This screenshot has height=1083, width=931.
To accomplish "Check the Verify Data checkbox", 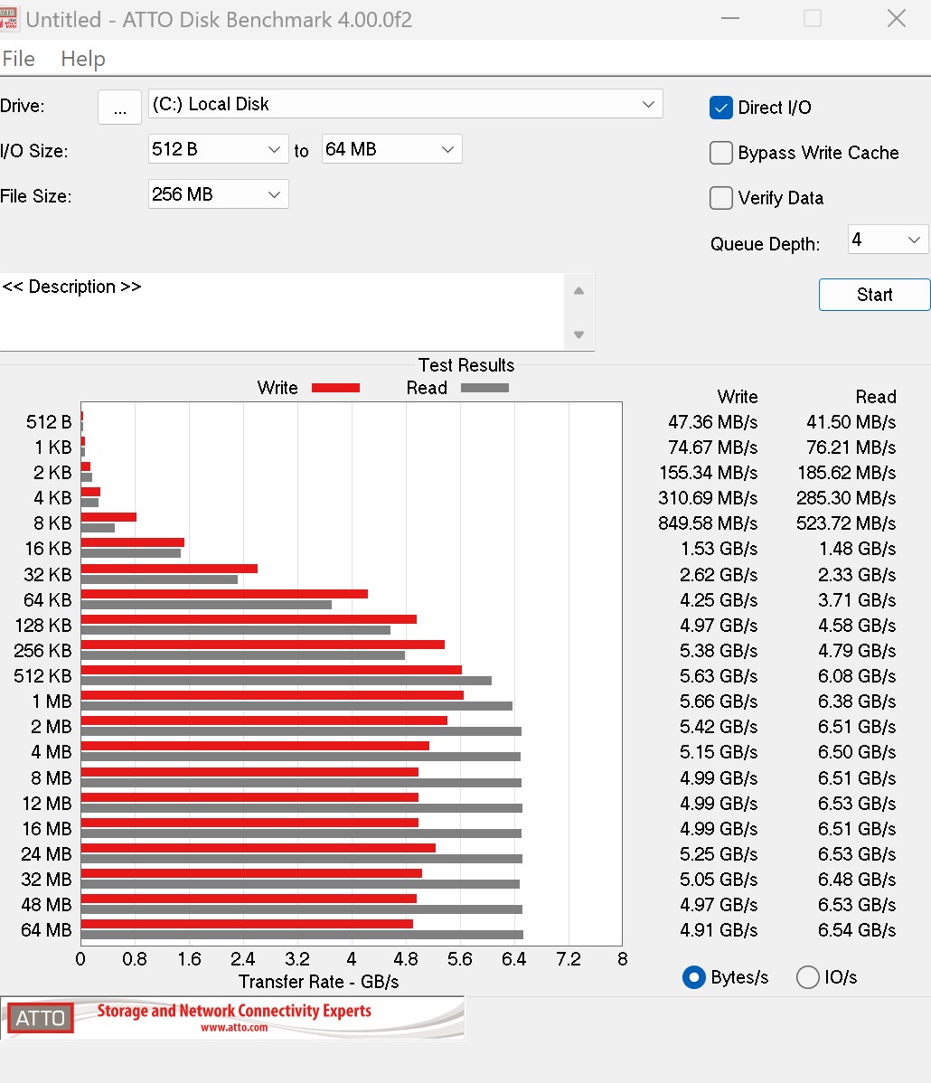I will [x=721, y=198].
